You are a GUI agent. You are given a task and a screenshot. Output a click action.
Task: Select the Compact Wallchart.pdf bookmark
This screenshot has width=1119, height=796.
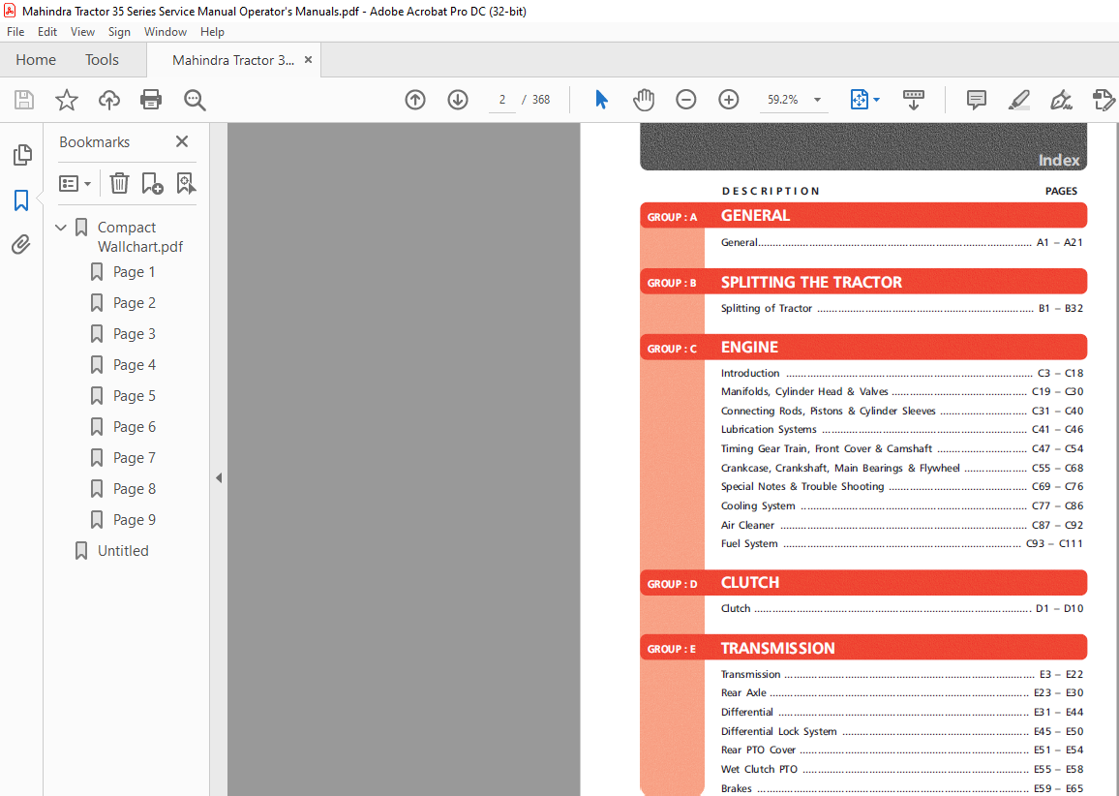point(139,236)
